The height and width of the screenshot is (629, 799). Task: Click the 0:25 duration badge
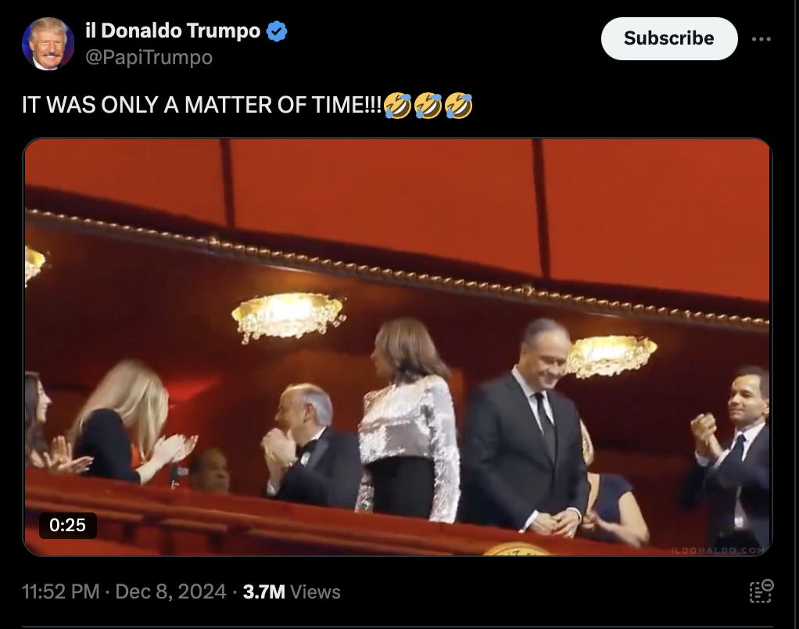pos(68,525)
